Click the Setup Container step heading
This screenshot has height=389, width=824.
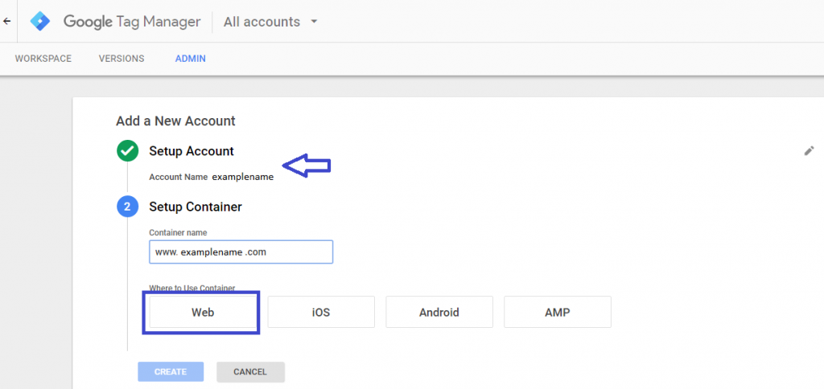click(196, 207)
